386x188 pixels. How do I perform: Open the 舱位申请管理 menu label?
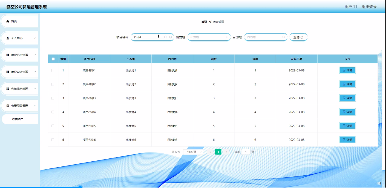20,72
